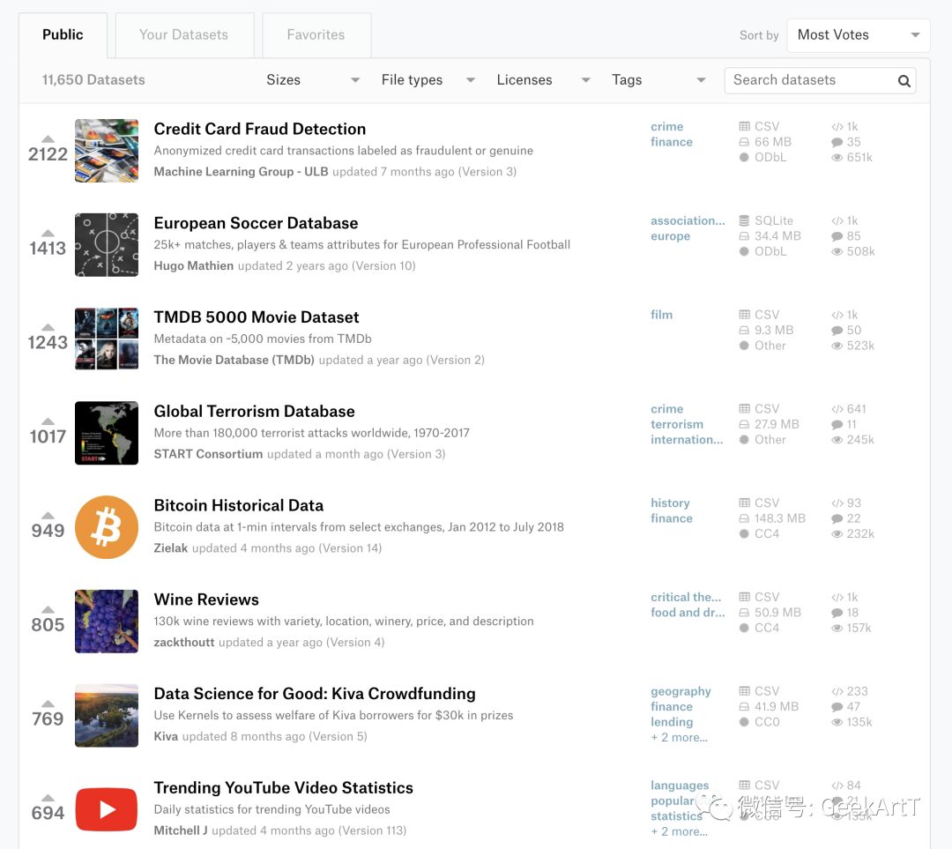Click the grapes thumbnail for Wine Reviews
Image resolution: width=952 pixels, height=849 pixels.
[x=107, y=622]
